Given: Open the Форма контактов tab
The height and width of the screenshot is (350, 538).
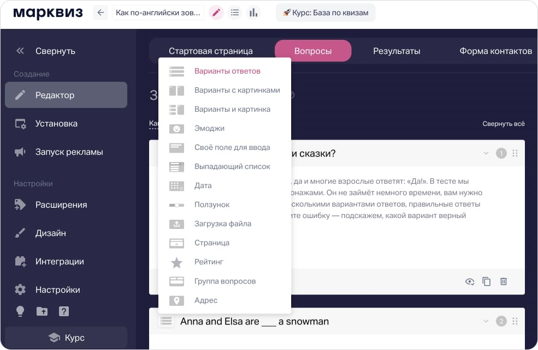Looking at the screenshot, I should tap(494, 51).
